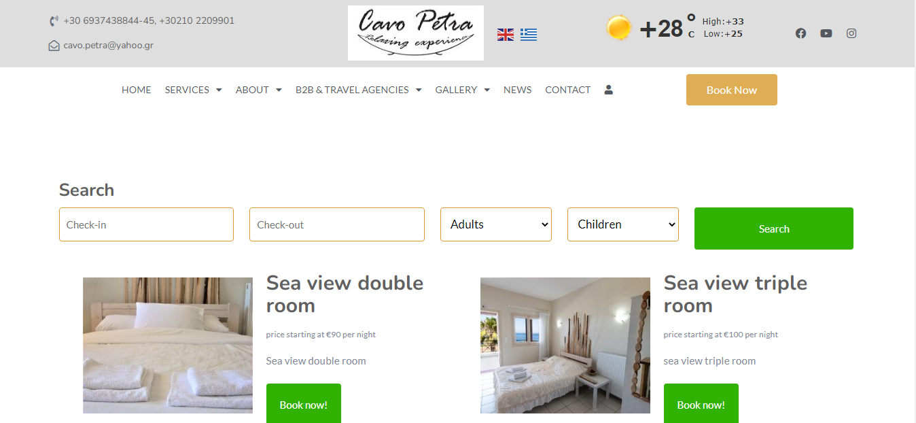Screen dimensions: 916x423
Task: Click the green Search button
Action: pos(774,229)
